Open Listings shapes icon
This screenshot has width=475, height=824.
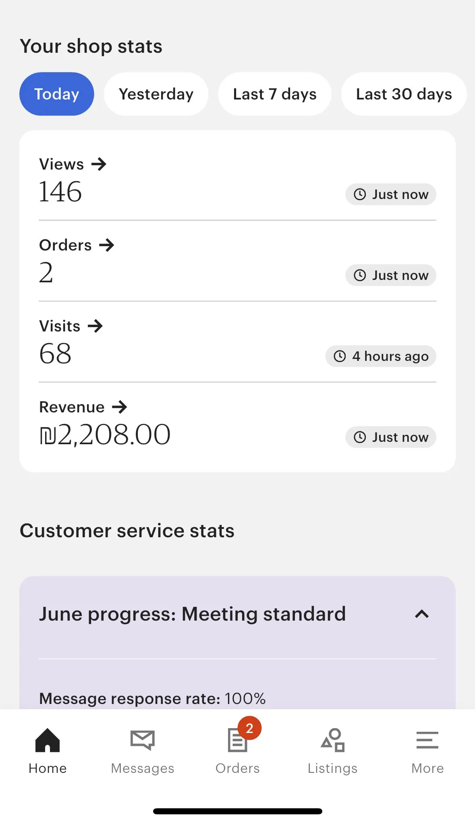[x=333, y=740]
